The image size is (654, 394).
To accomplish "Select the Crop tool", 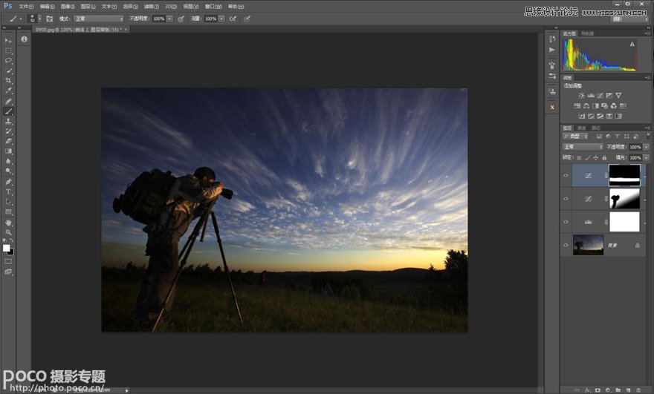I will tap(9, 81).
